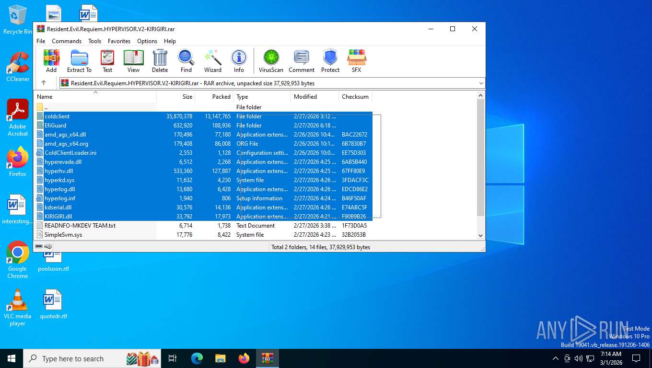Open the notification center icon
This screenshot has height=368, width=652.
point(636,358)
